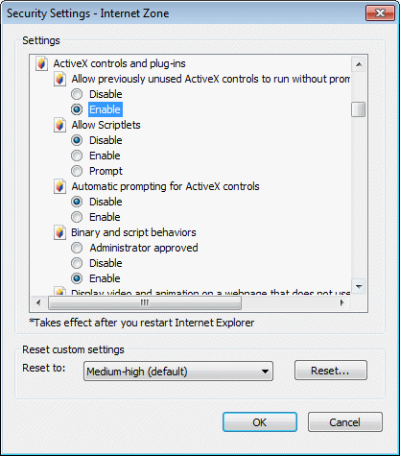Click the Automatic prompting for ActiveX controls icon
The height and width of the screenshot is (456, 400).
[59, 186]
